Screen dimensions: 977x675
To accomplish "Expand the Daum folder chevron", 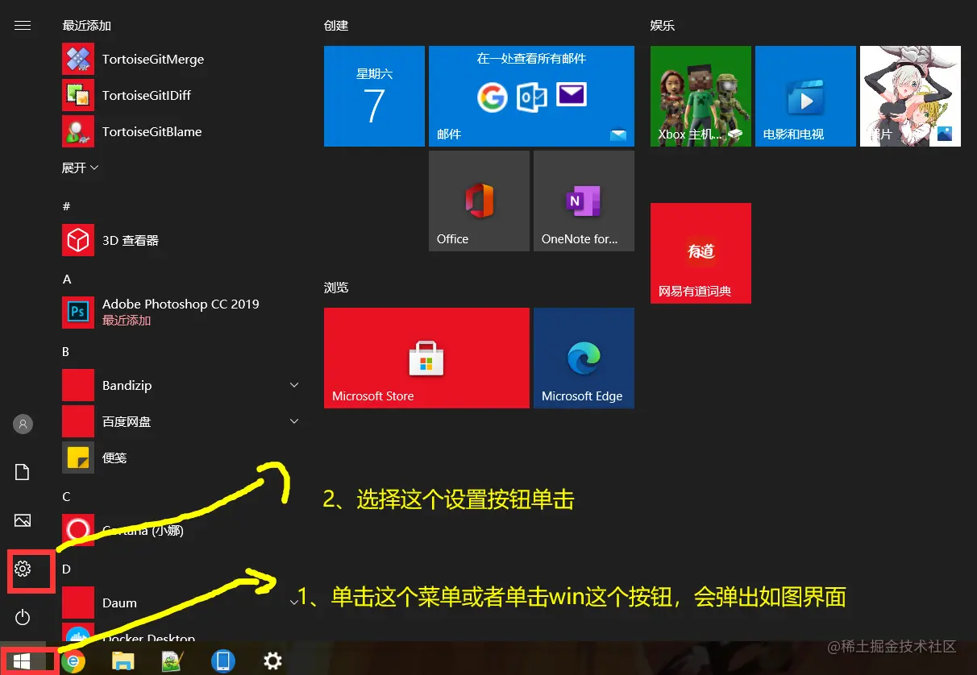I will coord(294,603).
